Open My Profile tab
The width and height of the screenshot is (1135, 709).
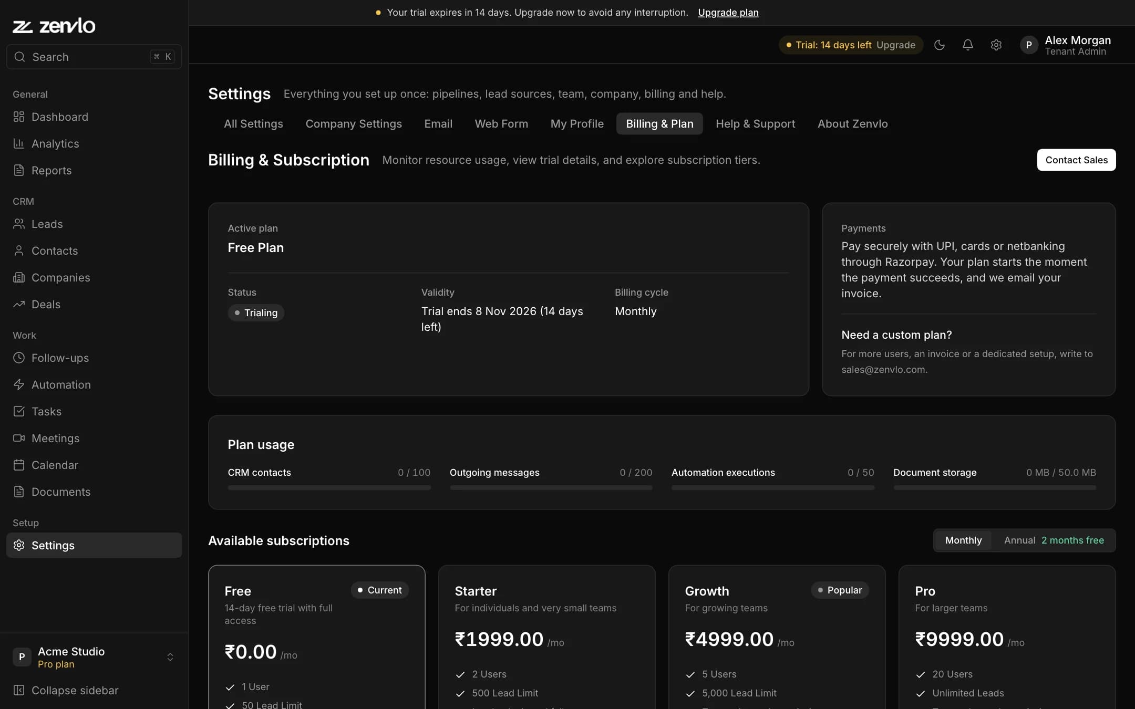pos(577,124)
